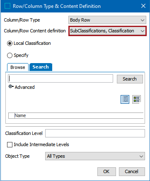Switch to the Search tab
Viewport: 150px width, 181px height.
[41, 67]
